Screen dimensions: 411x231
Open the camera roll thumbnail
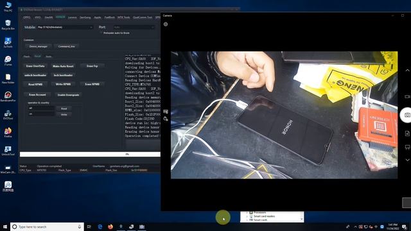407,203
